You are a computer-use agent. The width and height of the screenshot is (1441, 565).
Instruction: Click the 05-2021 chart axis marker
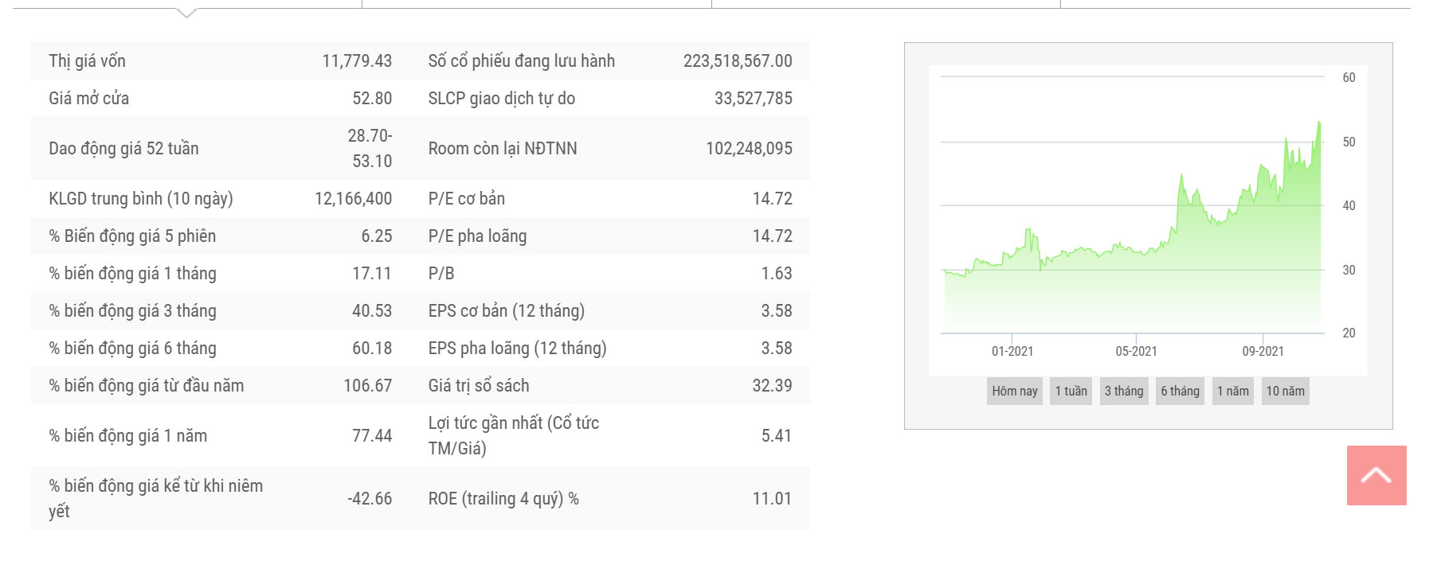[x=1136, y=351]
